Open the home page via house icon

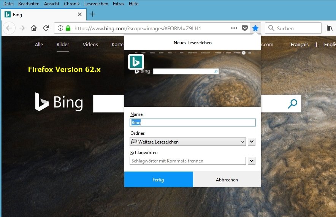34,28
